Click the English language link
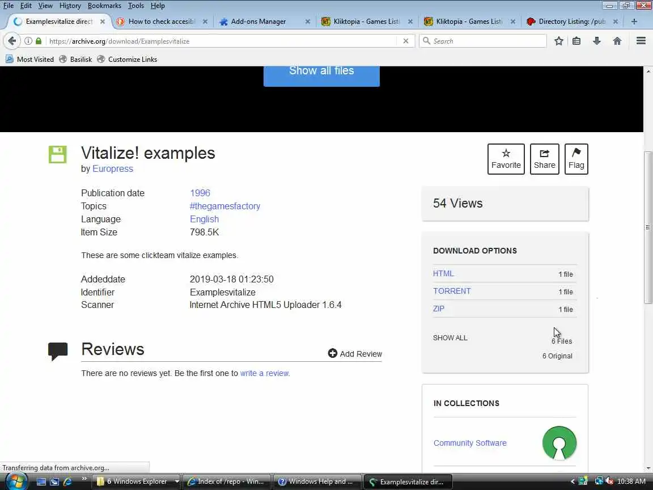653x490 pixels. [x=204, y=219]
